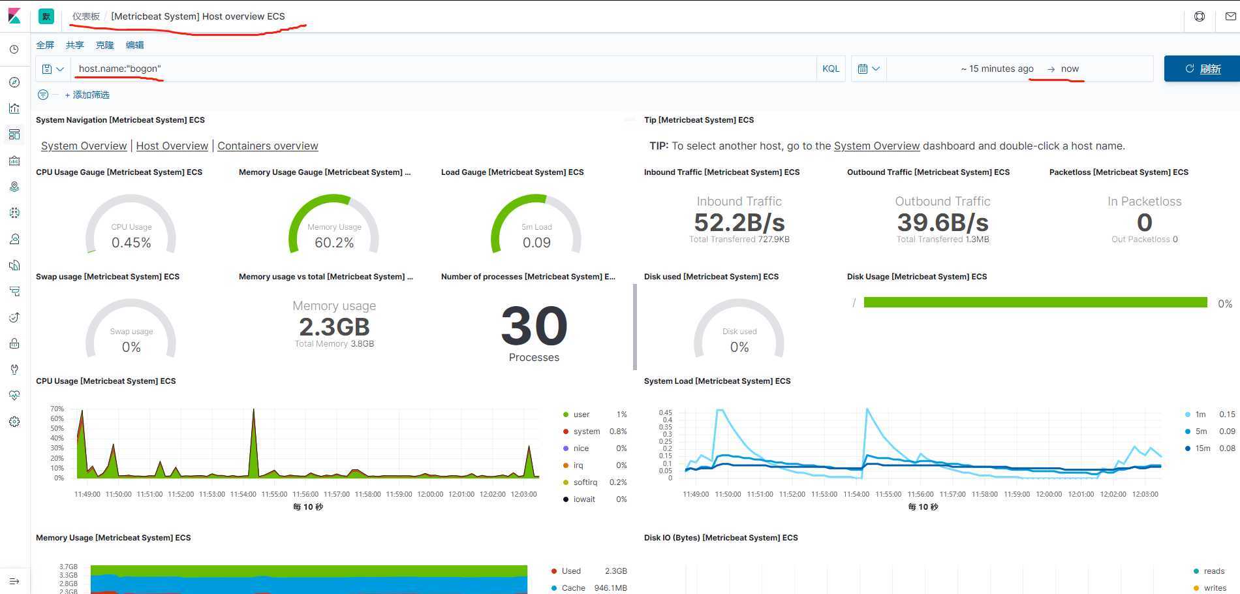Open the Containers overview link

coord(268,146)
